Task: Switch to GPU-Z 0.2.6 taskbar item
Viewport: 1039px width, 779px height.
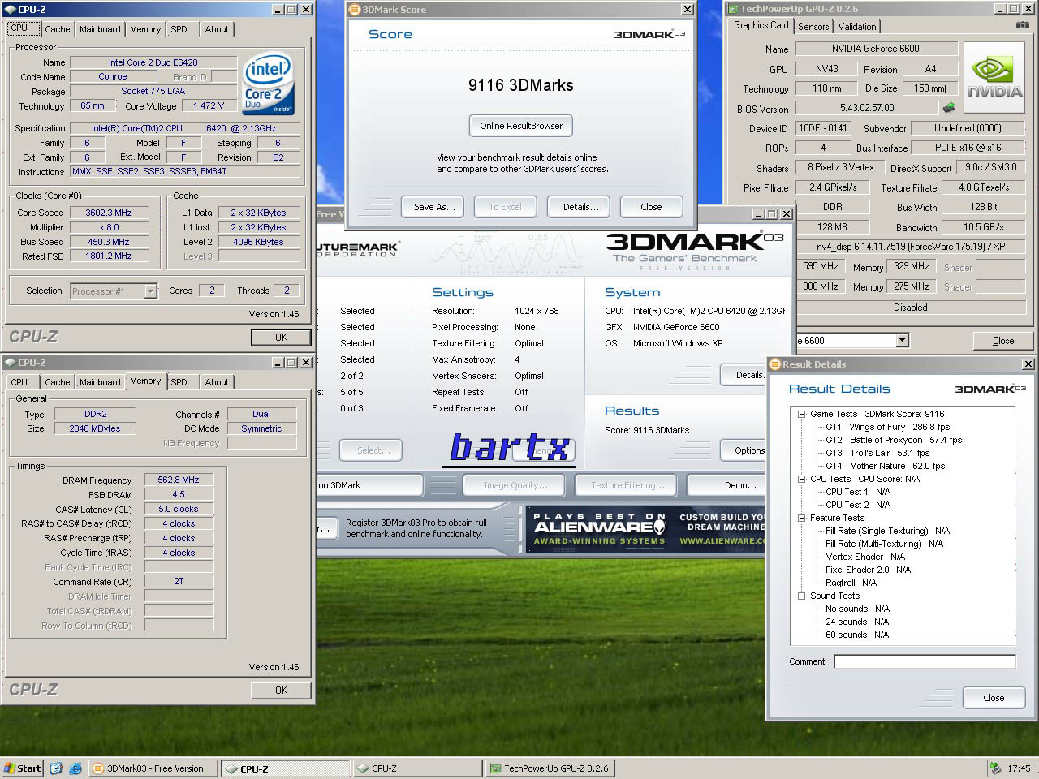Action: 550,768
